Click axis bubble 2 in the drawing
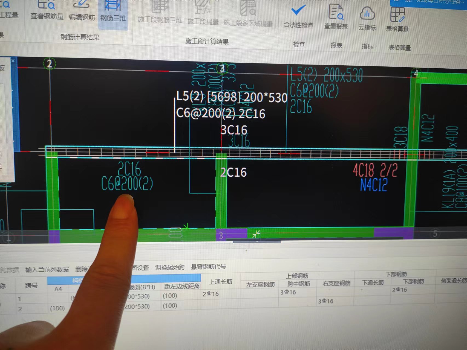 [x=50, y=64]
